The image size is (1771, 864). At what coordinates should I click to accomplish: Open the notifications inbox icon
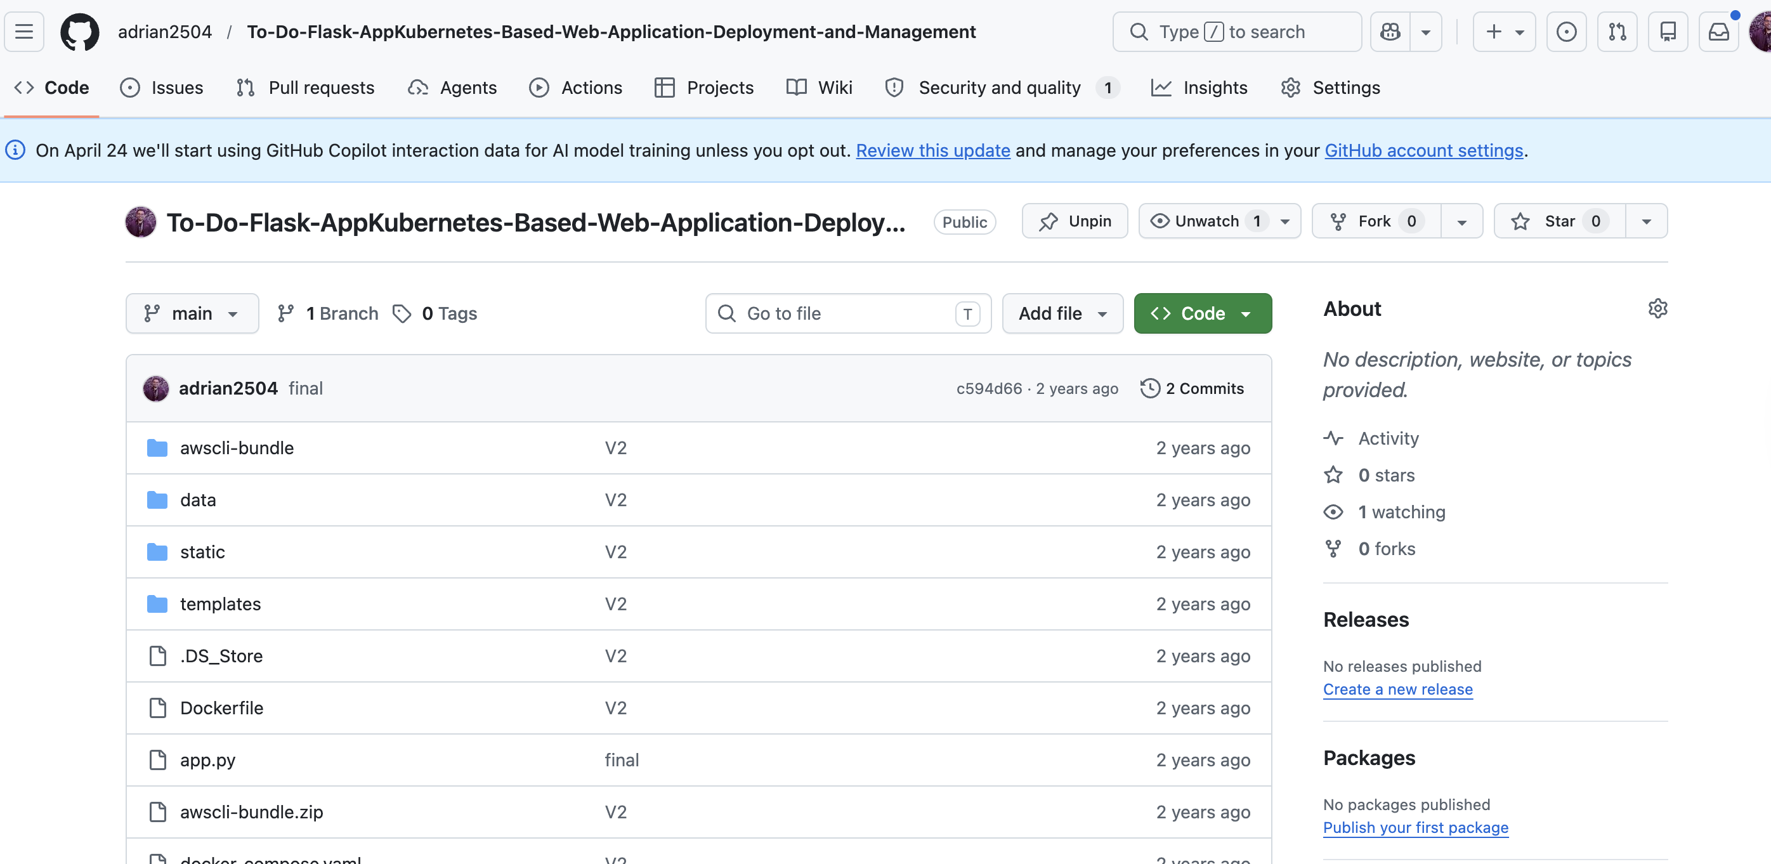click(x=1719, y=32)
